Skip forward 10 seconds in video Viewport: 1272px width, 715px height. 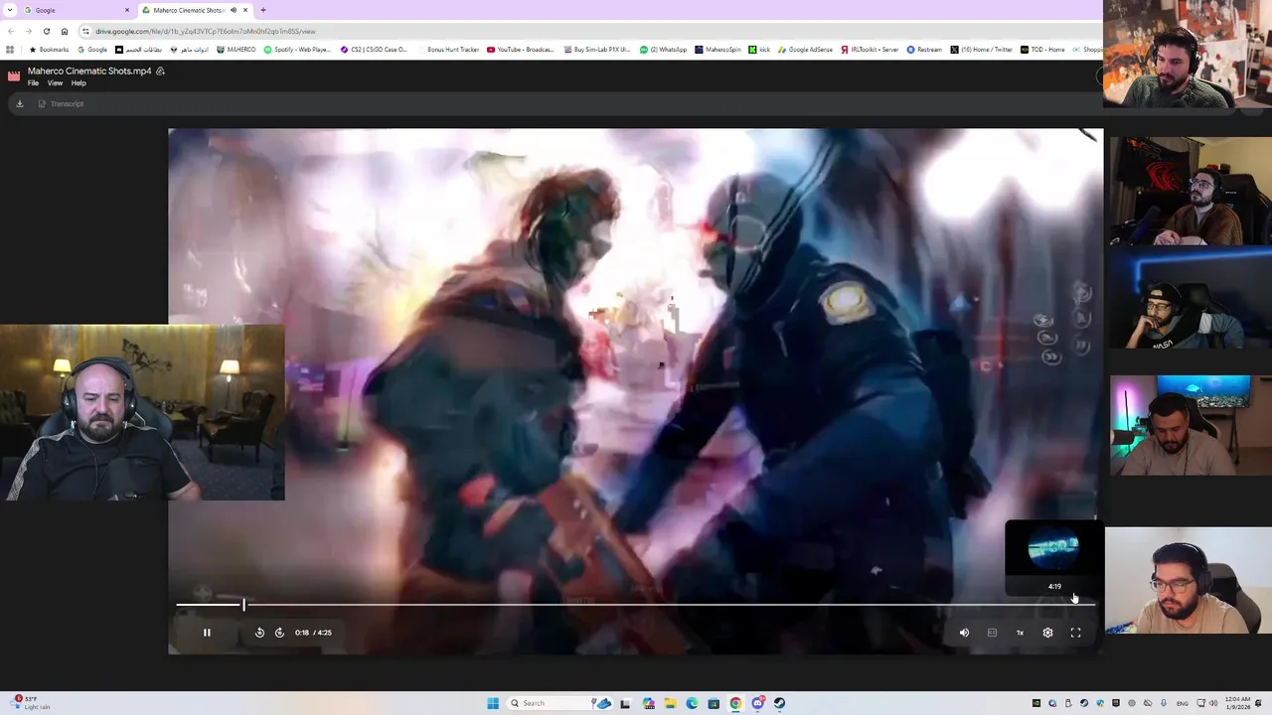pos(279,633)
